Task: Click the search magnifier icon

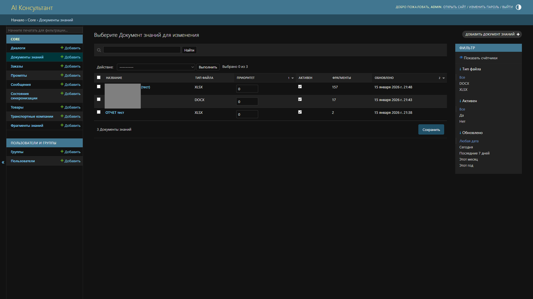Action: click(x=99, y=50)
